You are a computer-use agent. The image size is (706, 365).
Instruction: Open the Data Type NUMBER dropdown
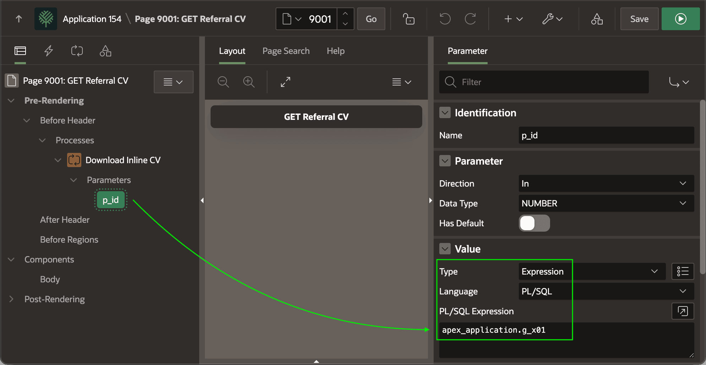pos(606,203)
